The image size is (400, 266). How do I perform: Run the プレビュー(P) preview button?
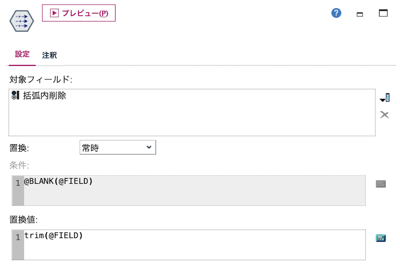click(x=78, y=13)
